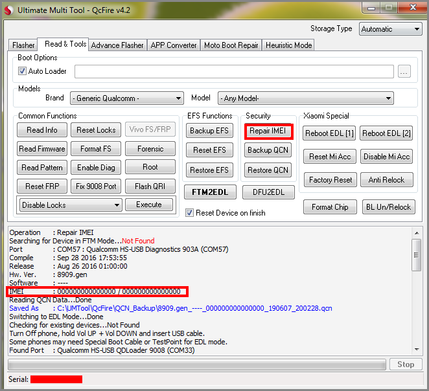Open the Model selection dropdown
This screenshot has width=429, height=391.
(305, 98)
